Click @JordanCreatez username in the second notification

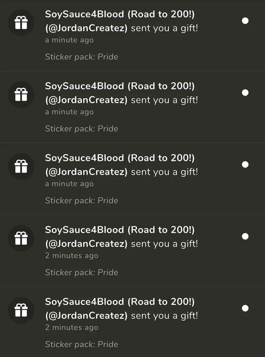[86, 100]
